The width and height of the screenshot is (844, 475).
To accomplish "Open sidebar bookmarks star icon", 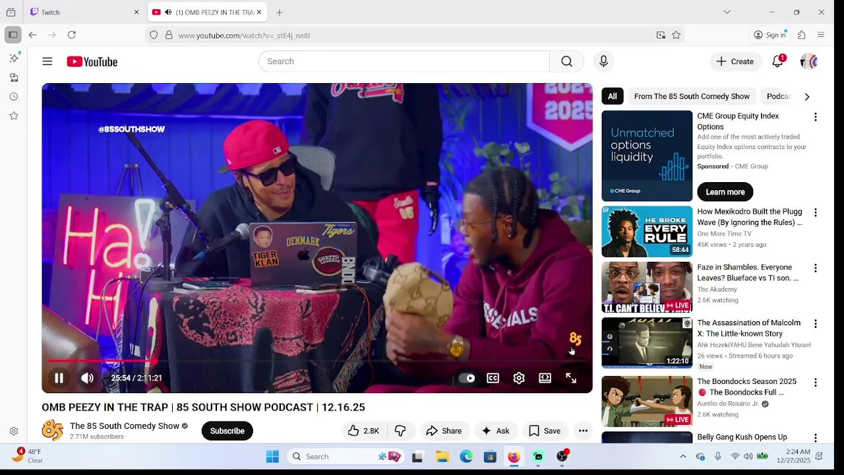I will pos(14,115).
